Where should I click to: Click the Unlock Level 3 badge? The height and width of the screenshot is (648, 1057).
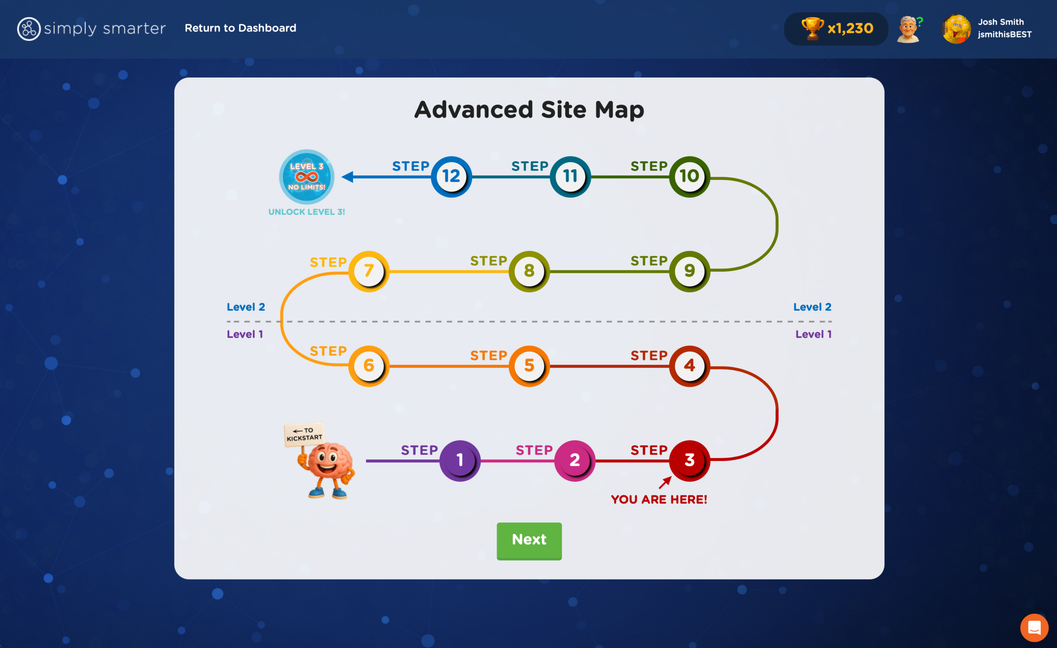(306, 177)
